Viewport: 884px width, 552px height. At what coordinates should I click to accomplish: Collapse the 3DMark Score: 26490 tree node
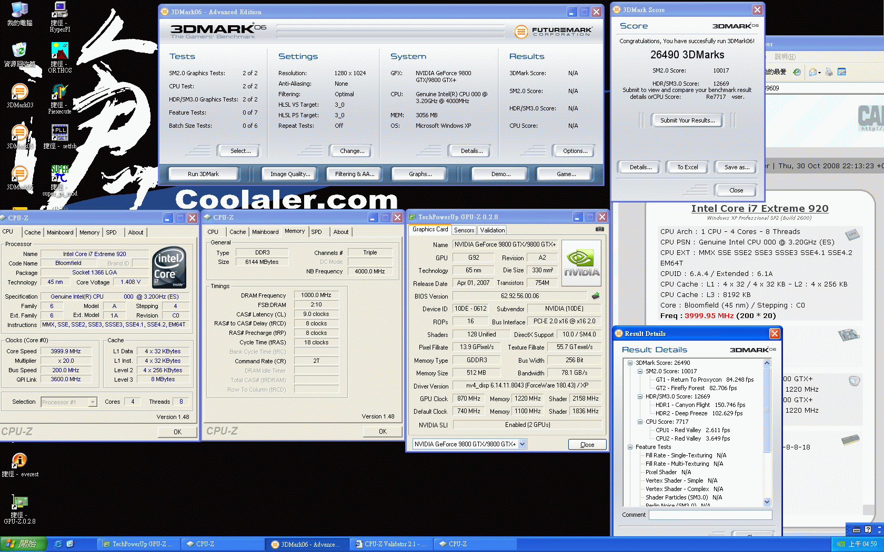point(630,363)
